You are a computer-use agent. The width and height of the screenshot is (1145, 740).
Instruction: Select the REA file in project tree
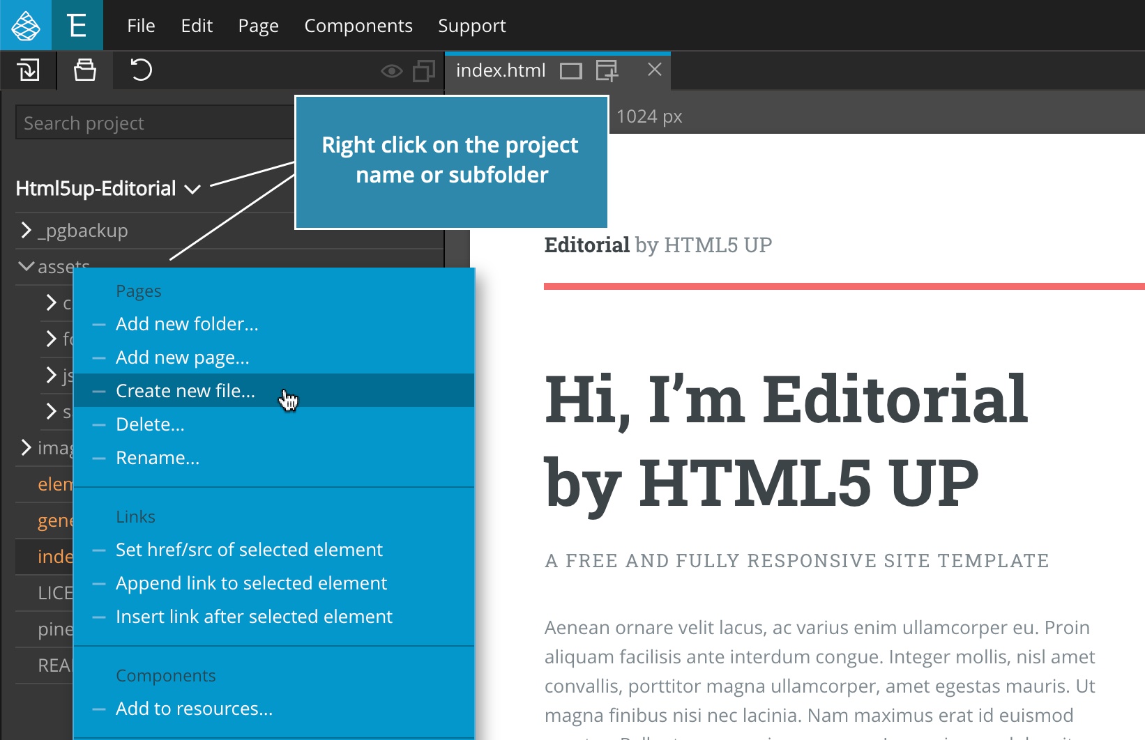(x=55, y=665)
